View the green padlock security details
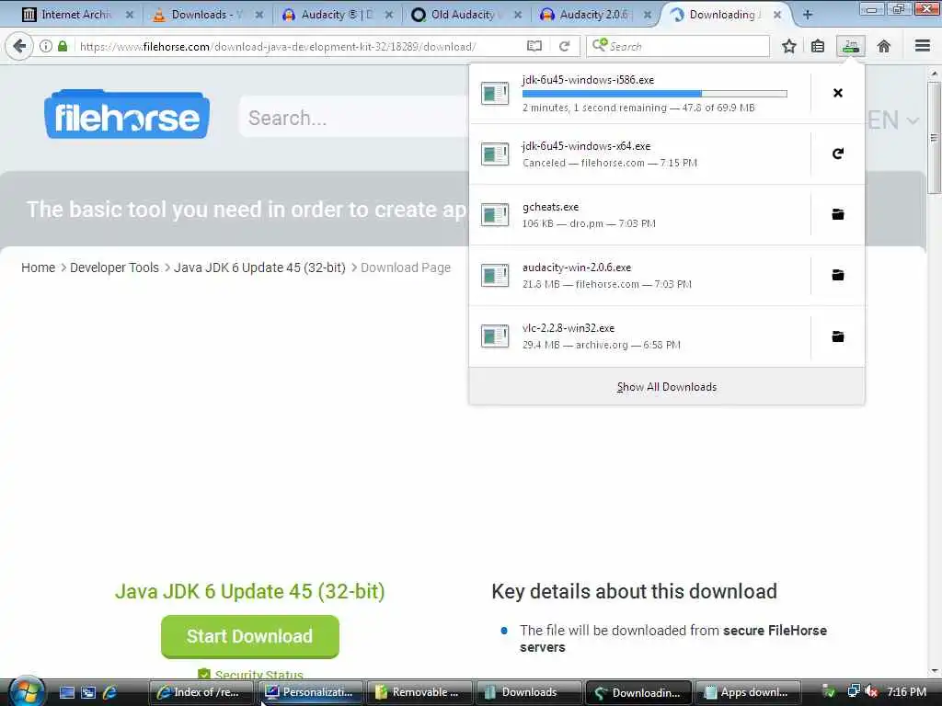 point(63,46)
